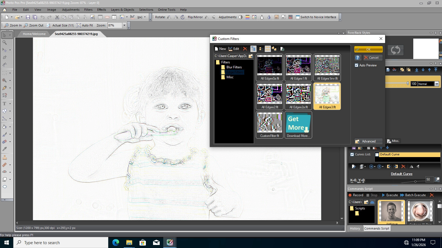This screenshot has width=442, height=248.
Task: Open the Normal blend mode dropdown
Action: (437, 84)
